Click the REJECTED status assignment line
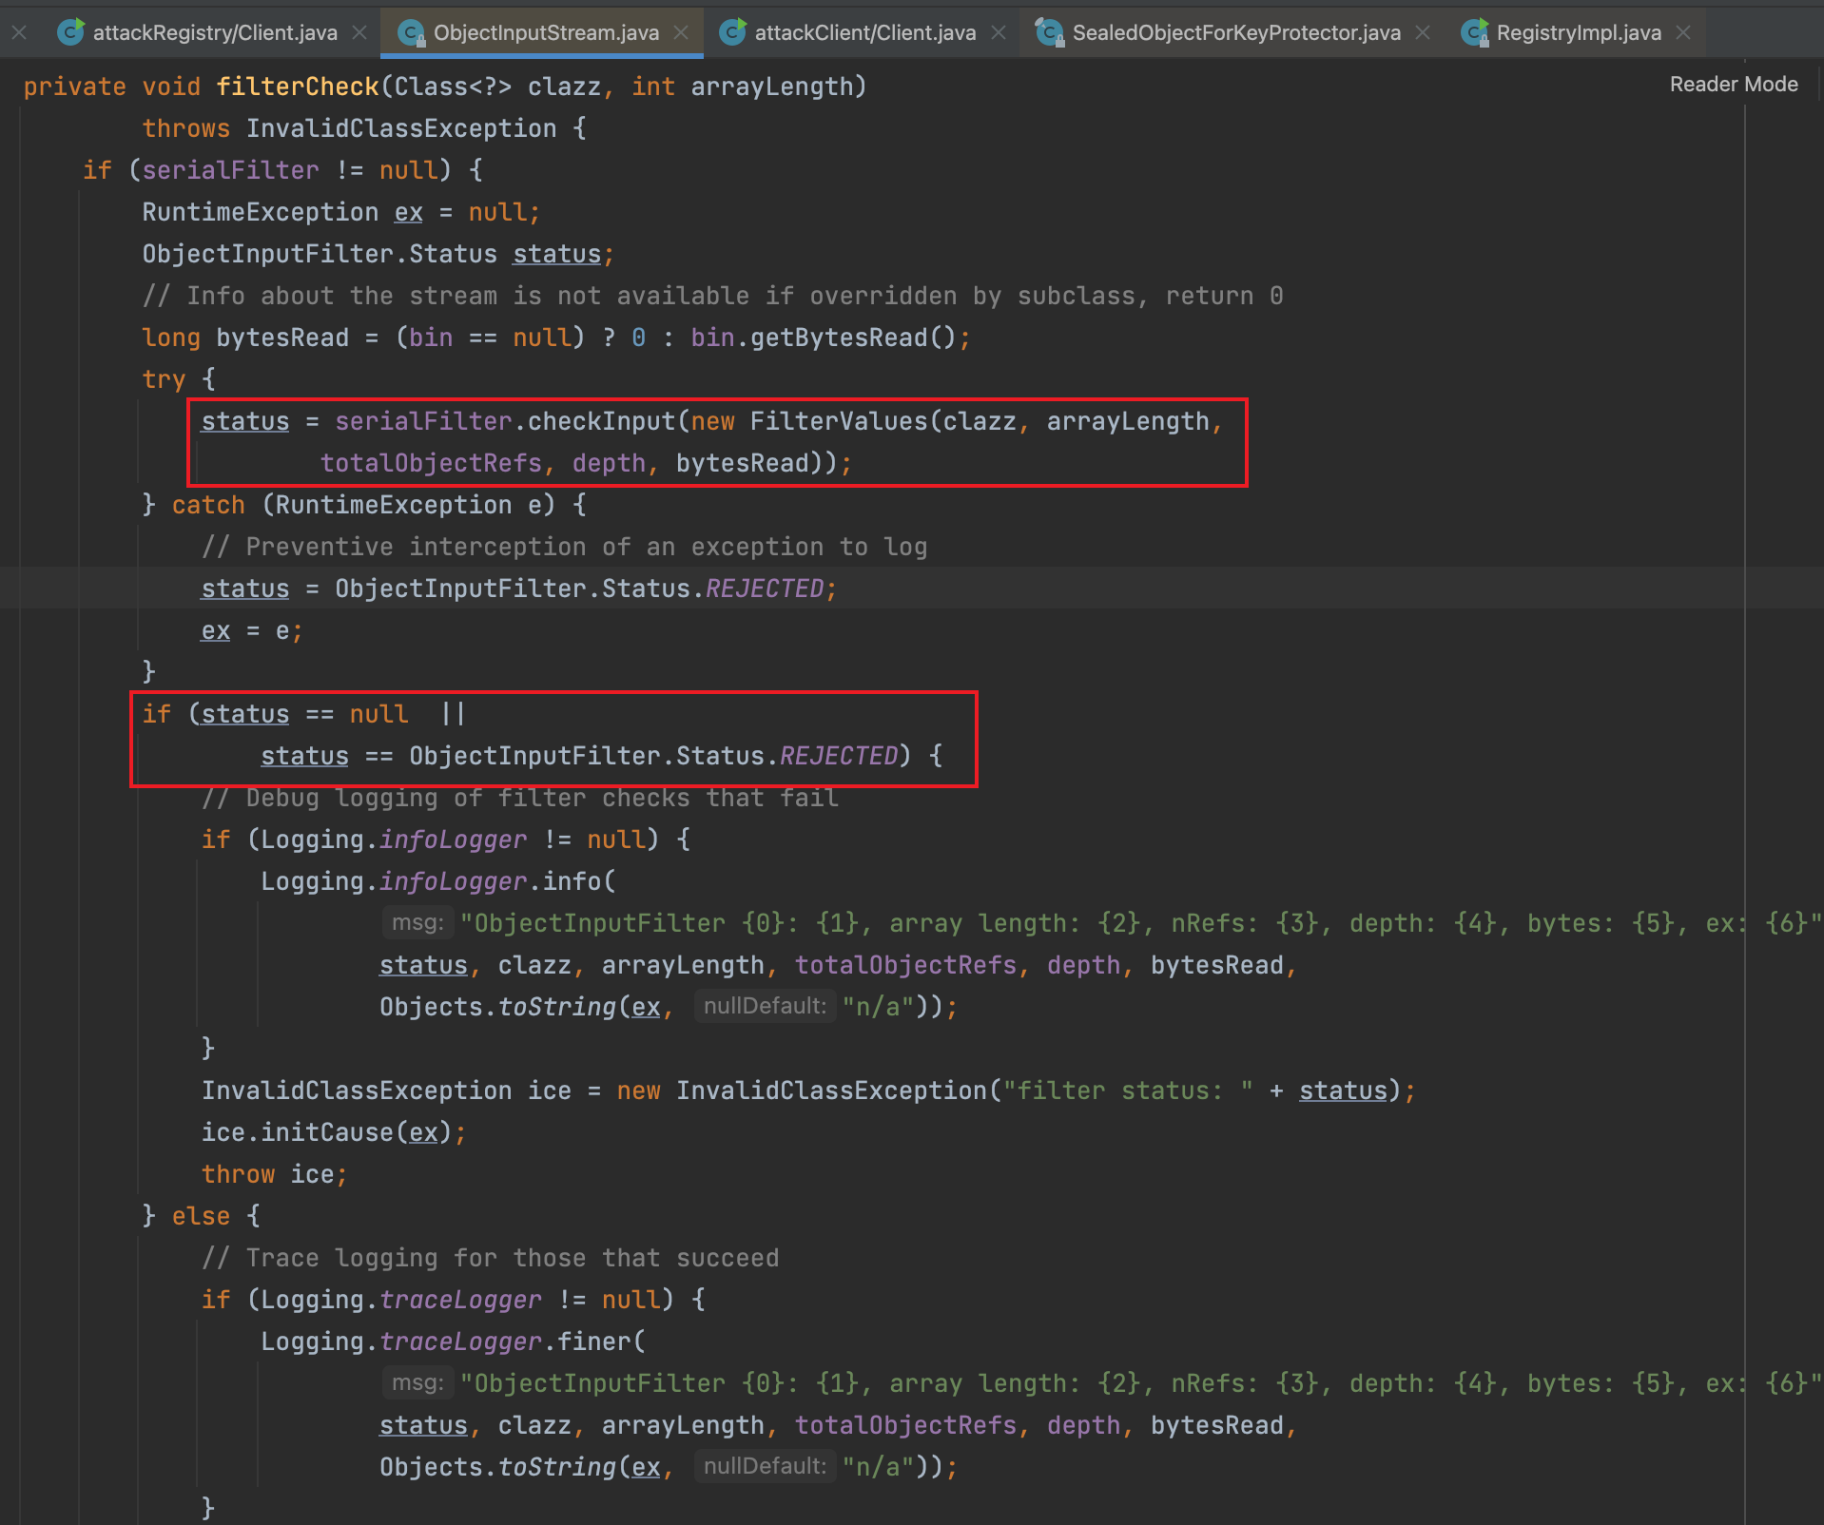The width and height of the screenshot is (1824, 1525). coord(518,588)
